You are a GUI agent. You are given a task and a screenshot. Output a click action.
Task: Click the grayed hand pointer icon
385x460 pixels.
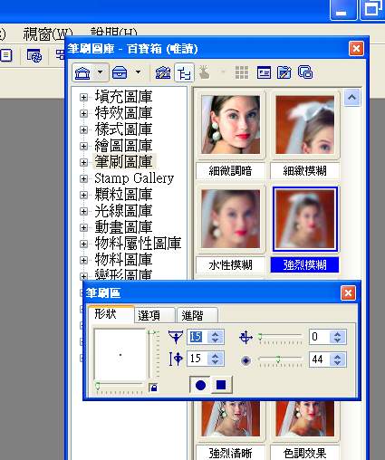click(204, 72)
